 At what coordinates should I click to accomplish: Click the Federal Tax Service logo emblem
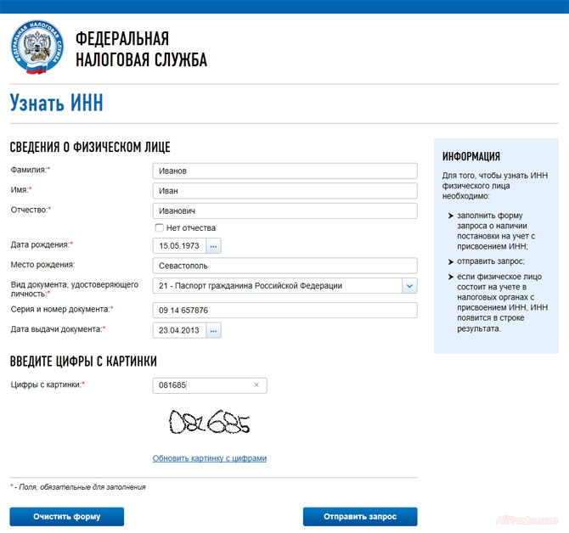tap(37, 48)
